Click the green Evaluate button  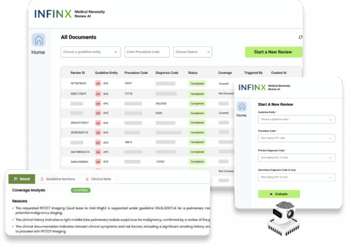click(x=279, y=194)
